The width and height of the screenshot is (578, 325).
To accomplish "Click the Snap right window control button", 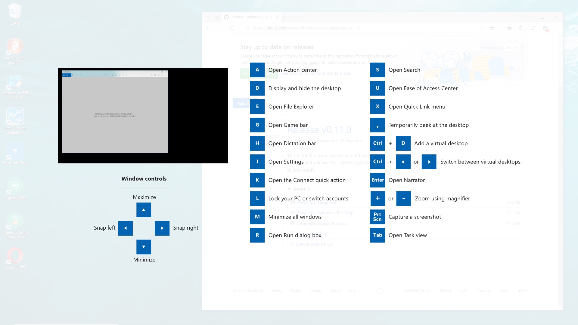I will (x=162, y=228).
